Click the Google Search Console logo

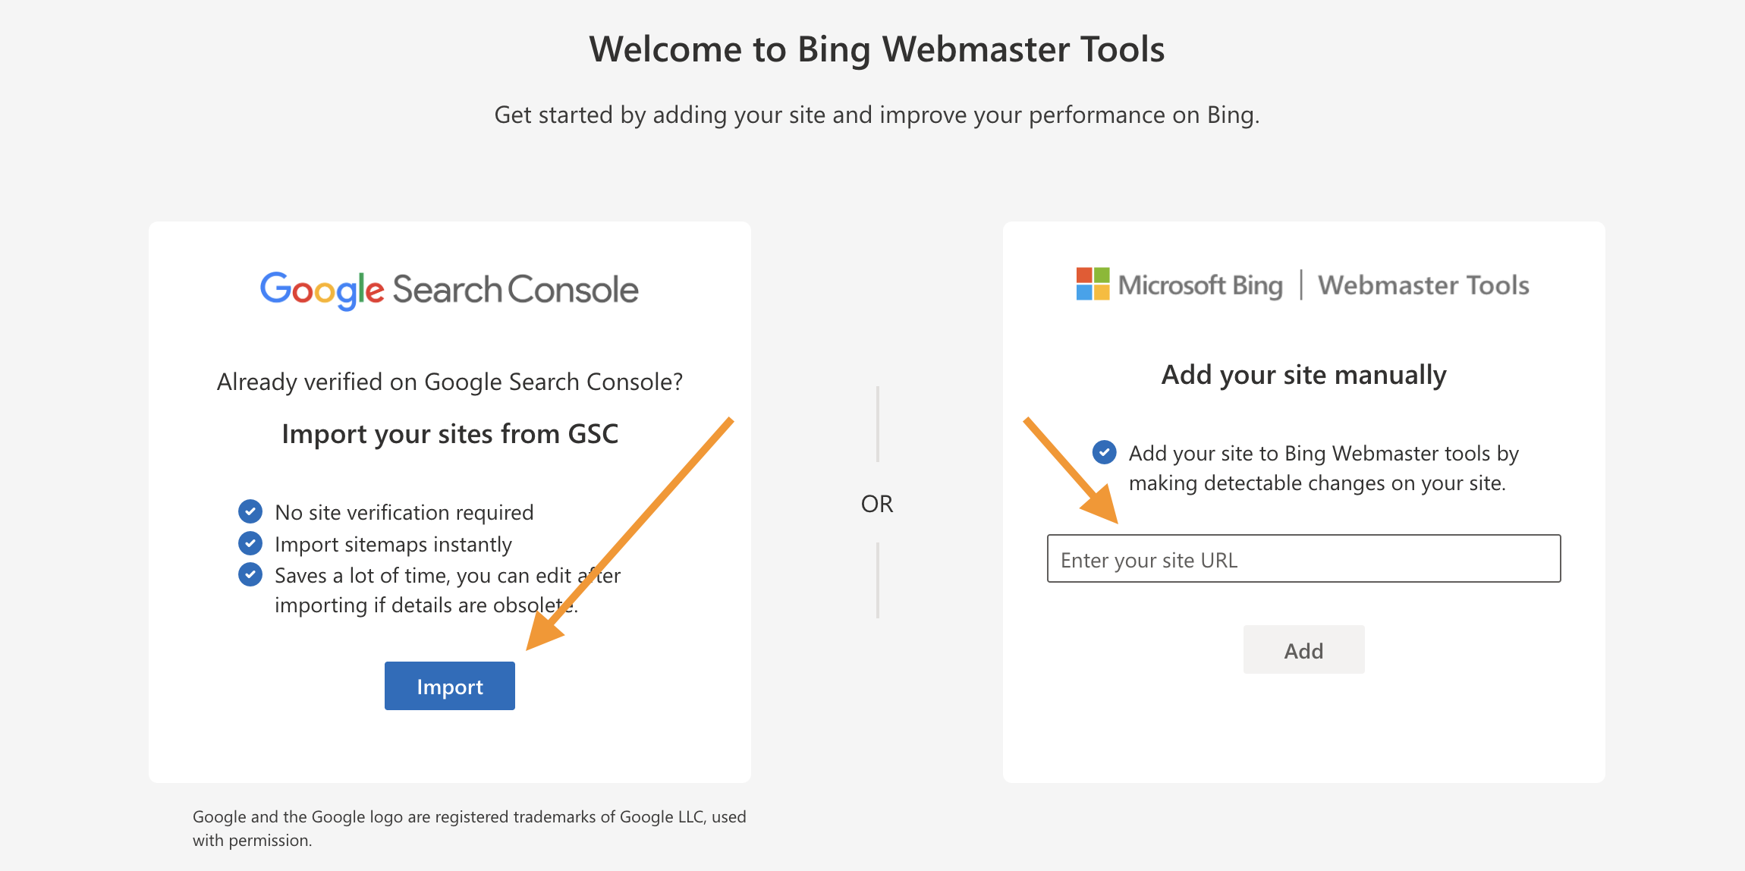[x=449, y=290]
